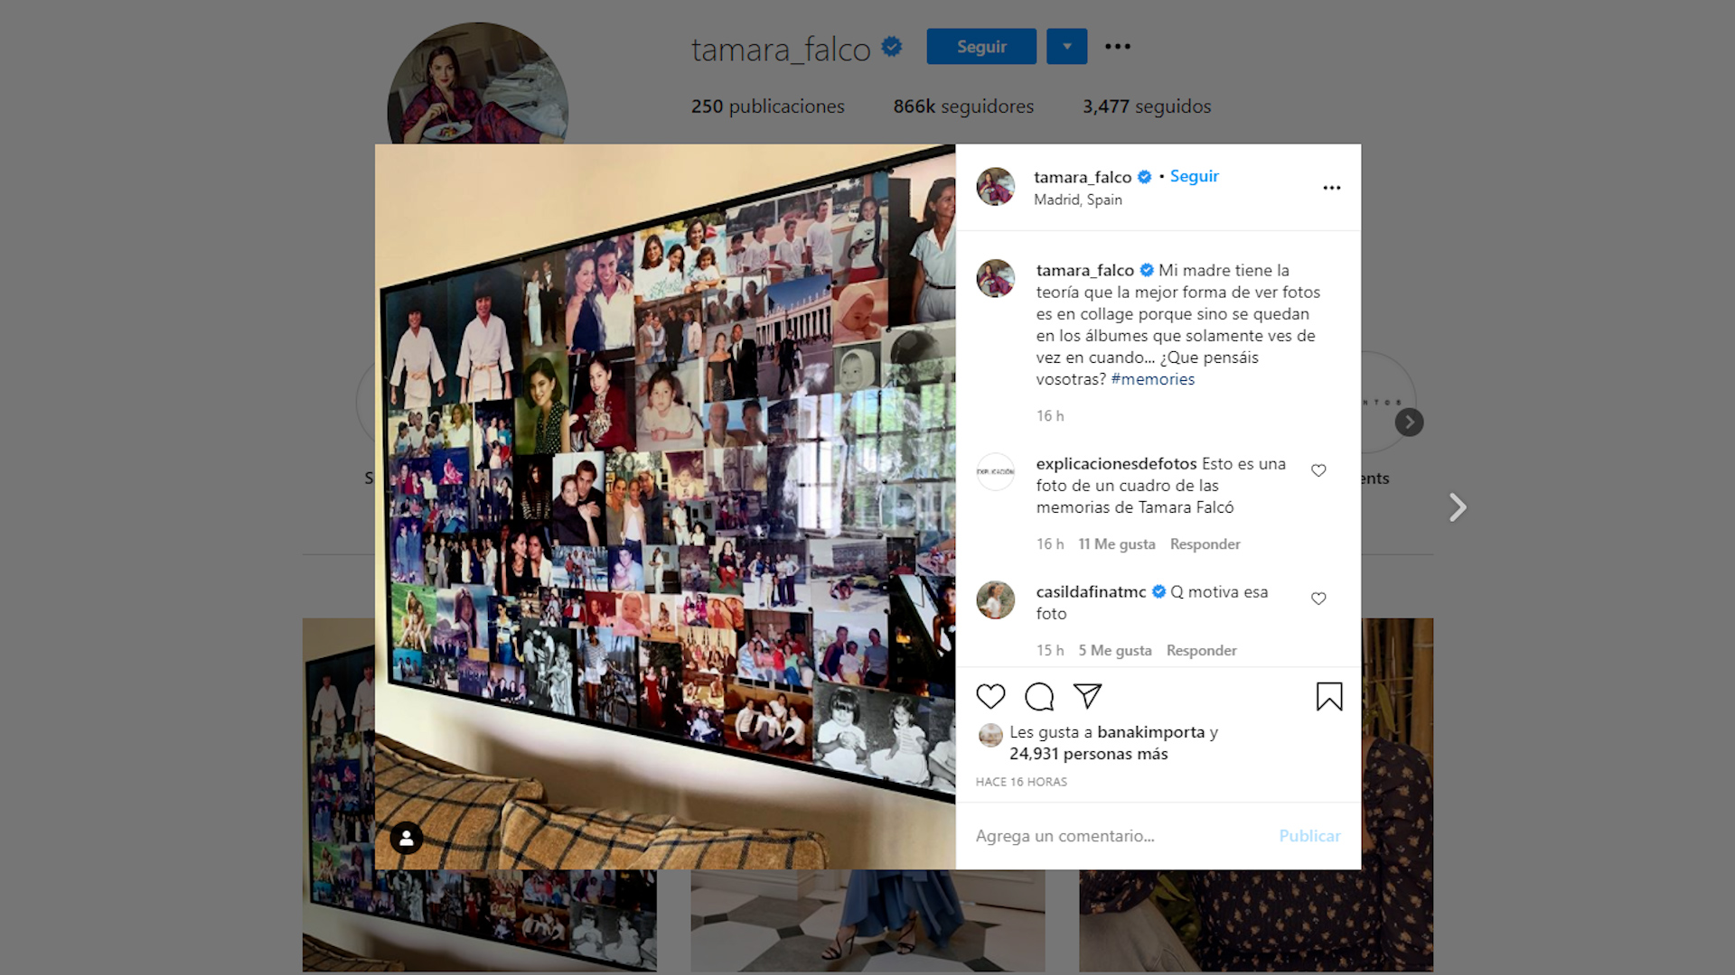
Task: Open tamara_falco username in post header
Action: [1083, 177]
